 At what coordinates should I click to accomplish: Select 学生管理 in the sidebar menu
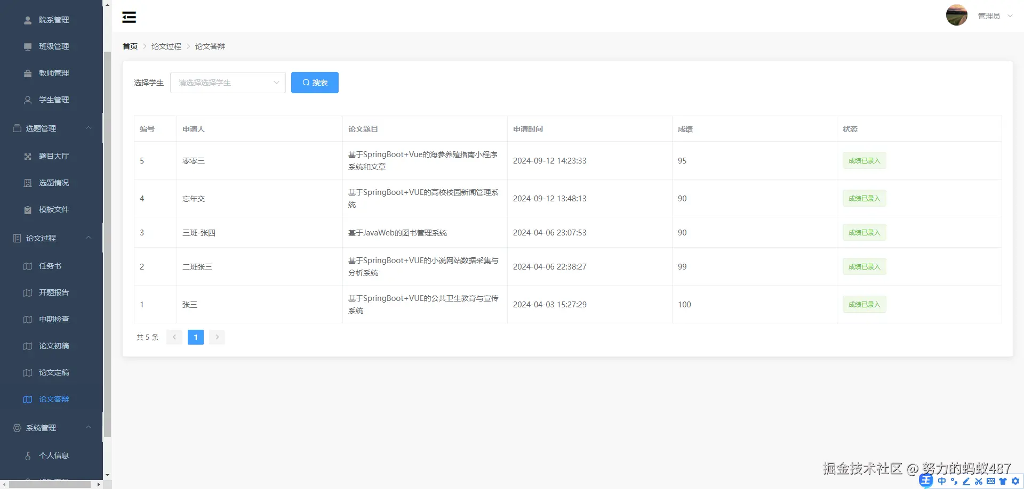pos(54,100)
